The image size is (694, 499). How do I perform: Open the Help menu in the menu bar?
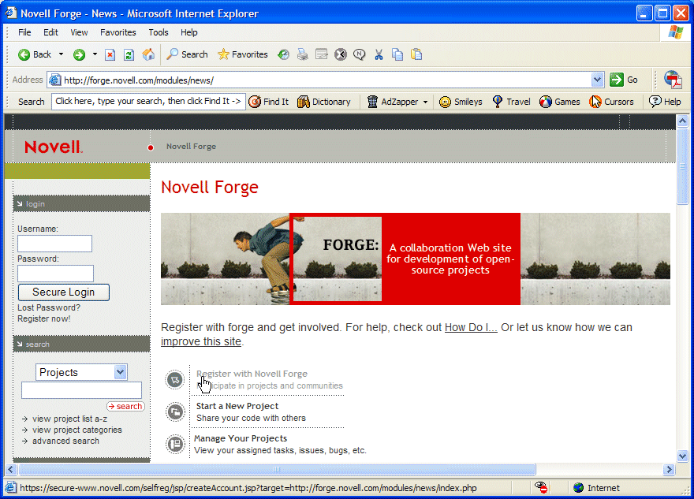(188, 32)
